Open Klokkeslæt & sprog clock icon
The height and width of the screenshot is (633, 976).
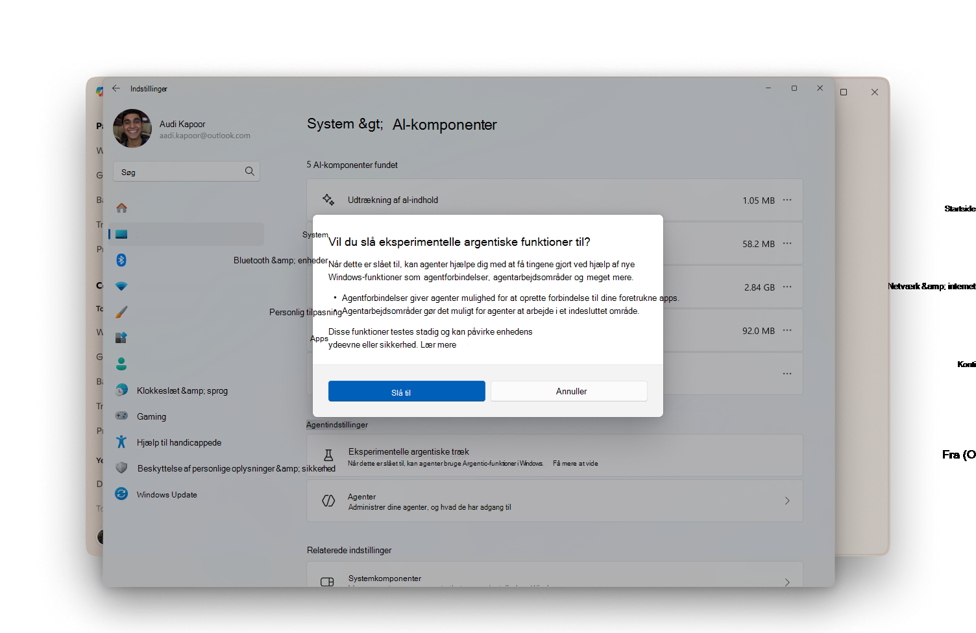tap(121, 390)
